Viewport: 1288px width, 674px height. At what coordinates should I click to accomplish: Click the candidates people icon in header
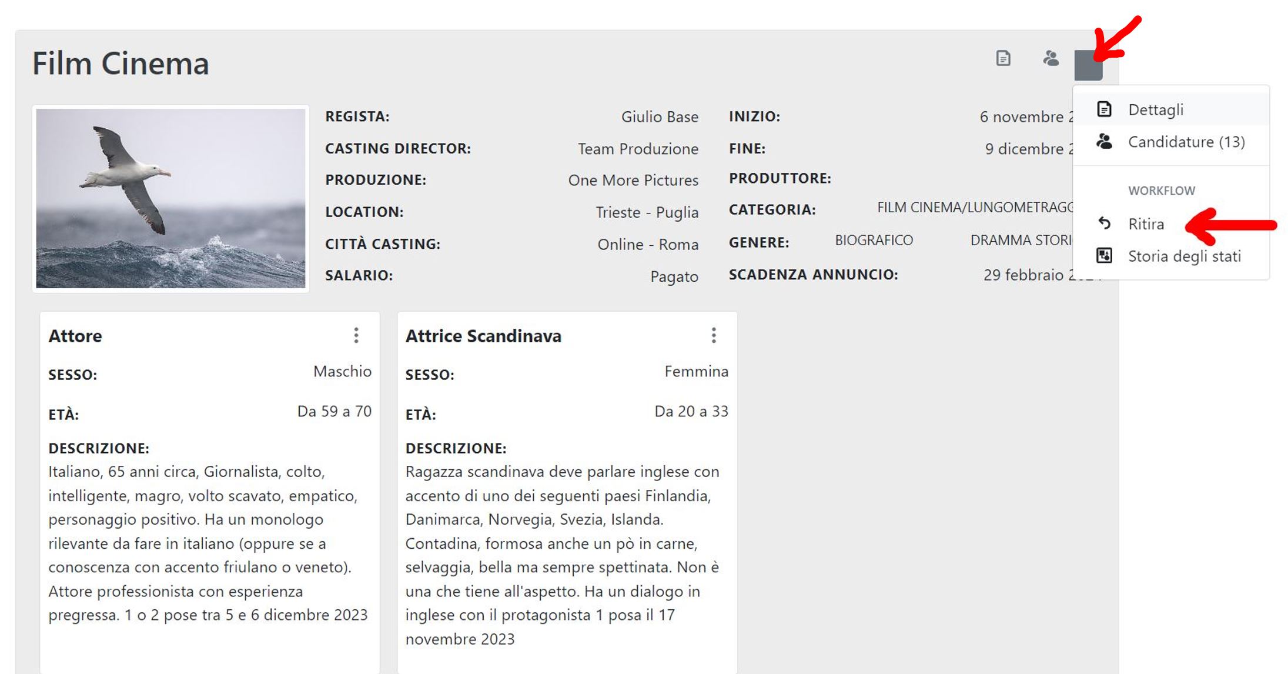1051,58
